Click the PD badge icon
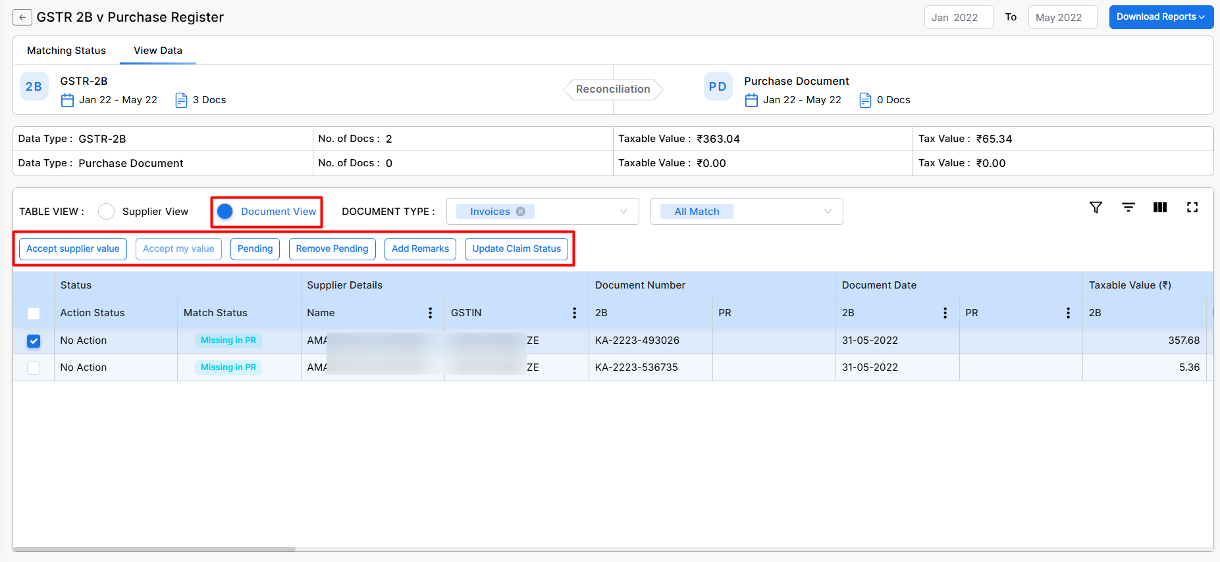Viewport: 1220px width, 562px height. click(718, 86)
